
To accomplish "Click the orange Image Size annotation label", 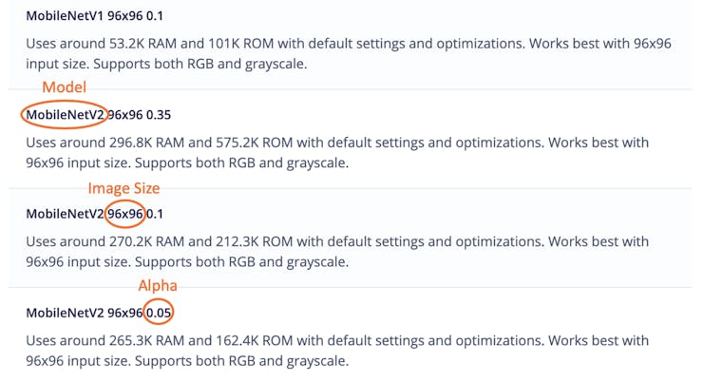I will [x=123, y=188].
